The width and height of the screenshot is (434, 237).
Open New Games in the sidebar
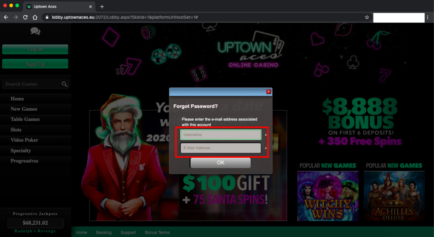[24, 109]
